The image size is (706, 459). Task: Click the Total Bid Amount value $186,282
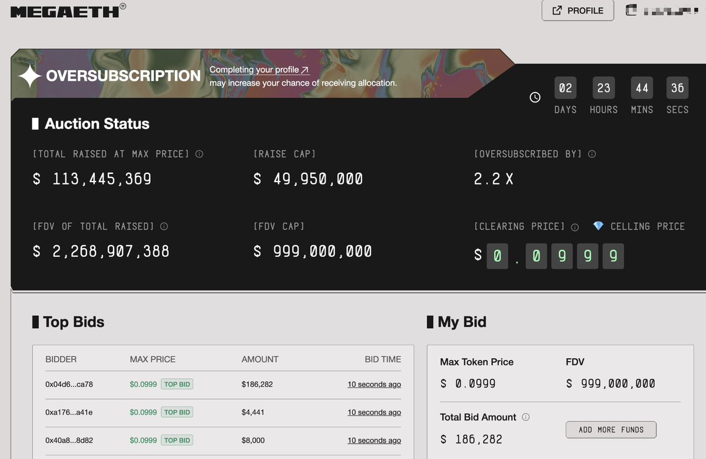click(471, 439)
